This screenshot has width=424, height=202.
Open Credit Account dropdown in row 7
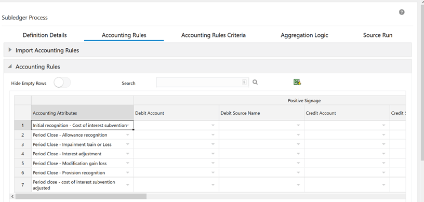pyautogui.click(x=383, y=185)
